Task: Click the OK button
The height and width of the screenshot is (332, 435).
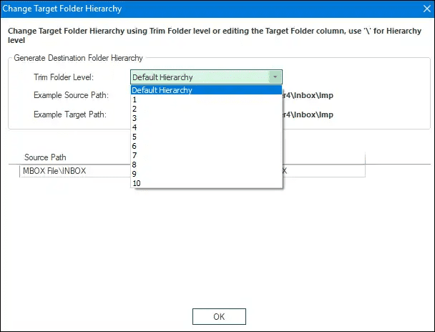Action: (x=219, y=316)
